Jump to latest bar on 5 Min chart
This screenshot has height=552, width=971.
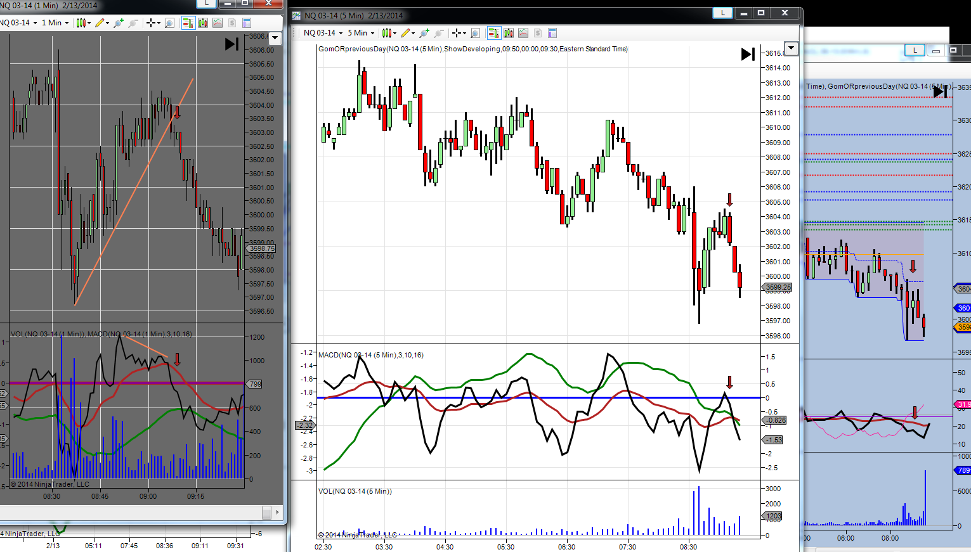pyautogui.click(x=748, y=55)
